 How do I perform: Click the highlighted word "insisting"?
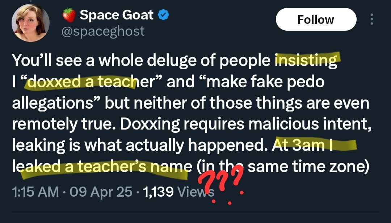pos(306,61)
